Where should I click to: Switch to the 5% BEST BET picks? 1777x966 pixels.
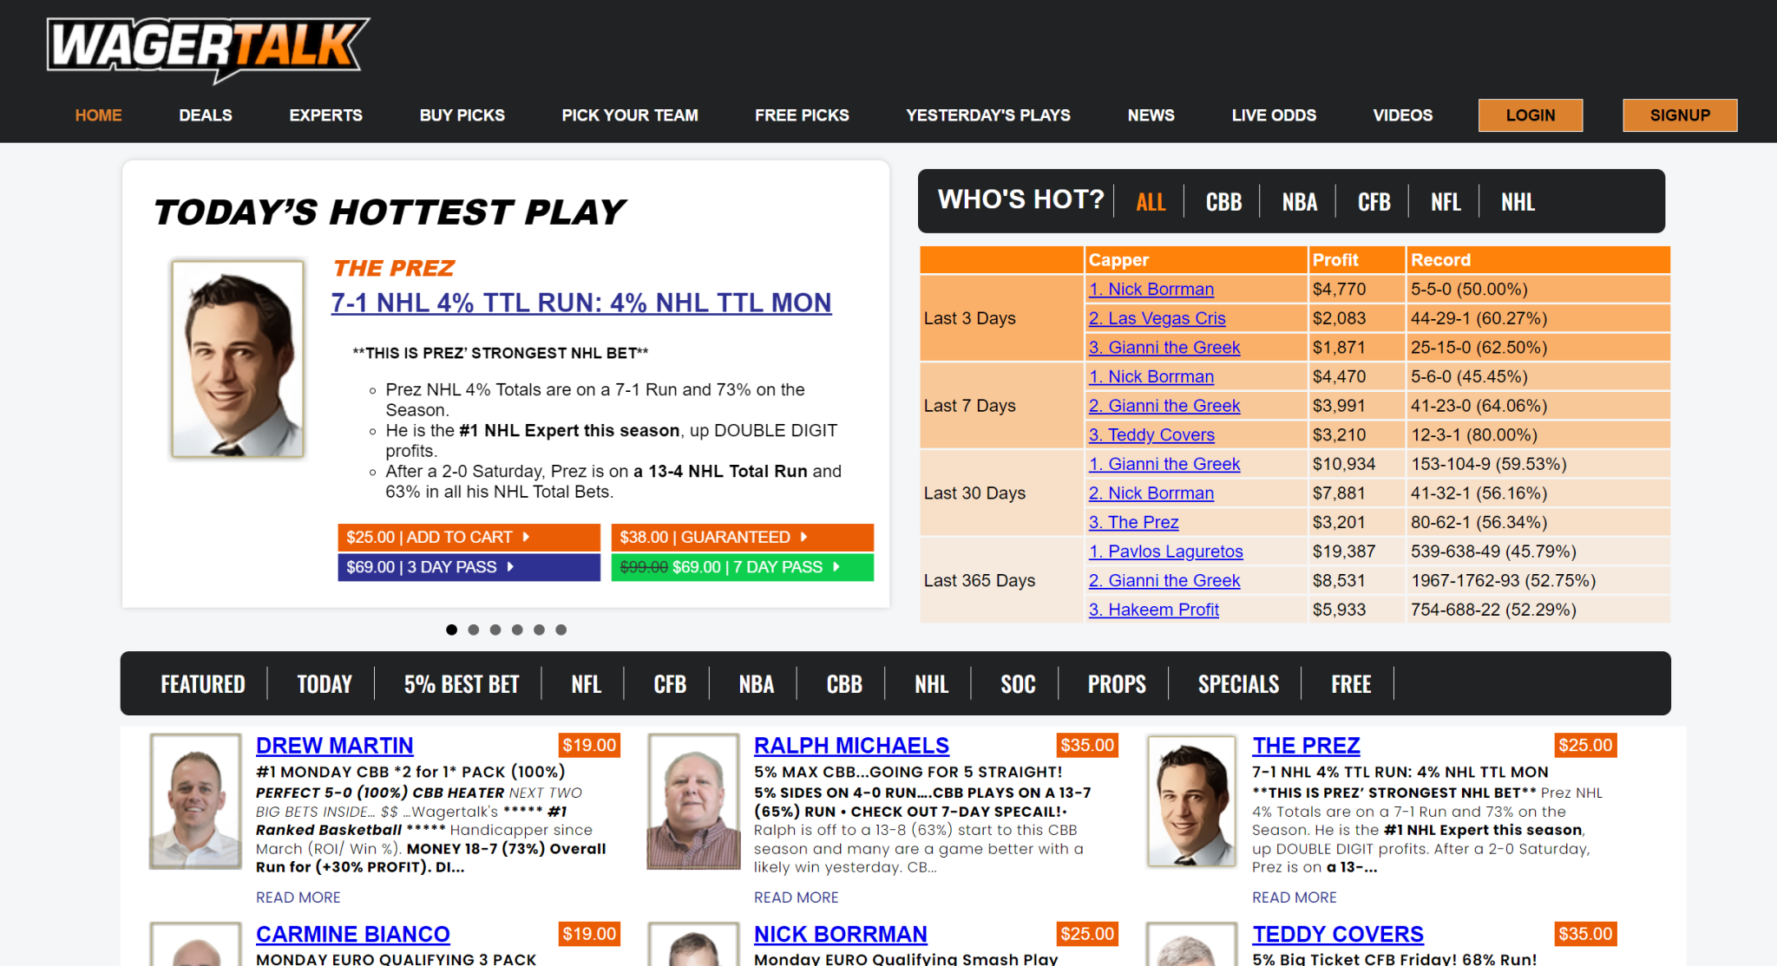460,684
